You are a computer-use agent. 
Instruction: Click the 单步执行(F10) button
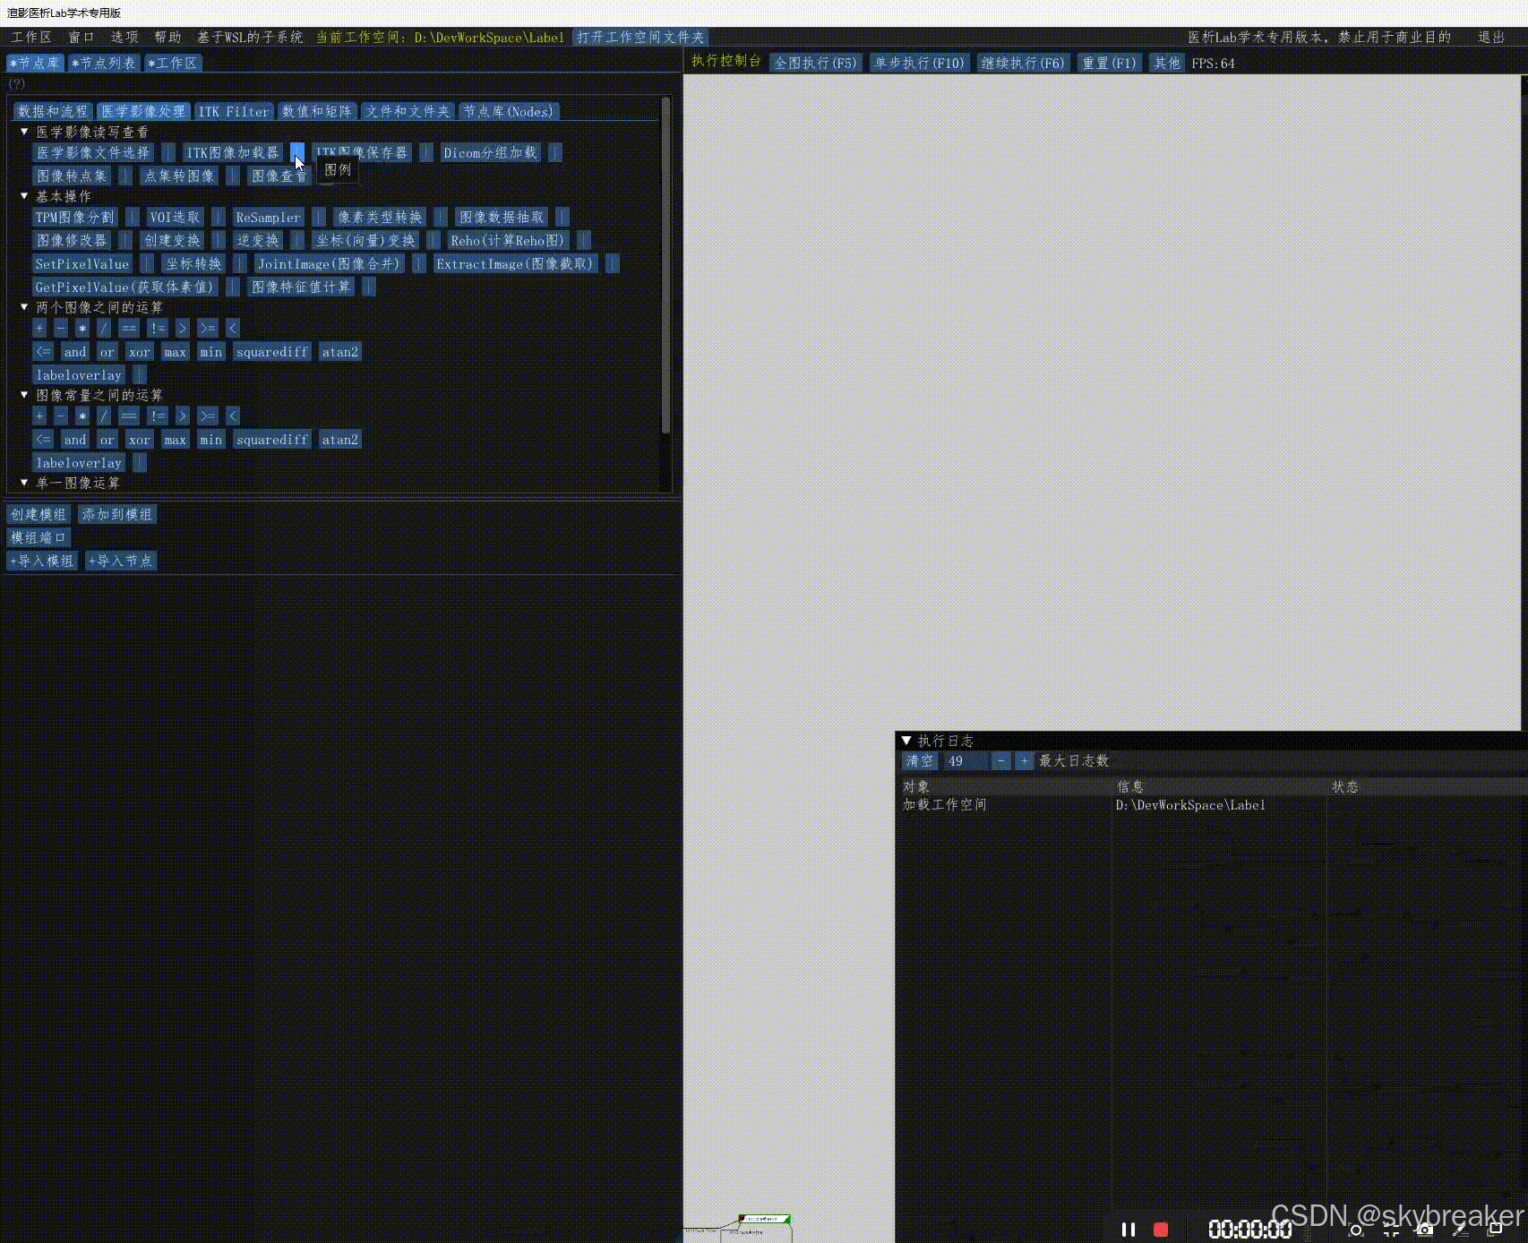click(x=920, y=64)
